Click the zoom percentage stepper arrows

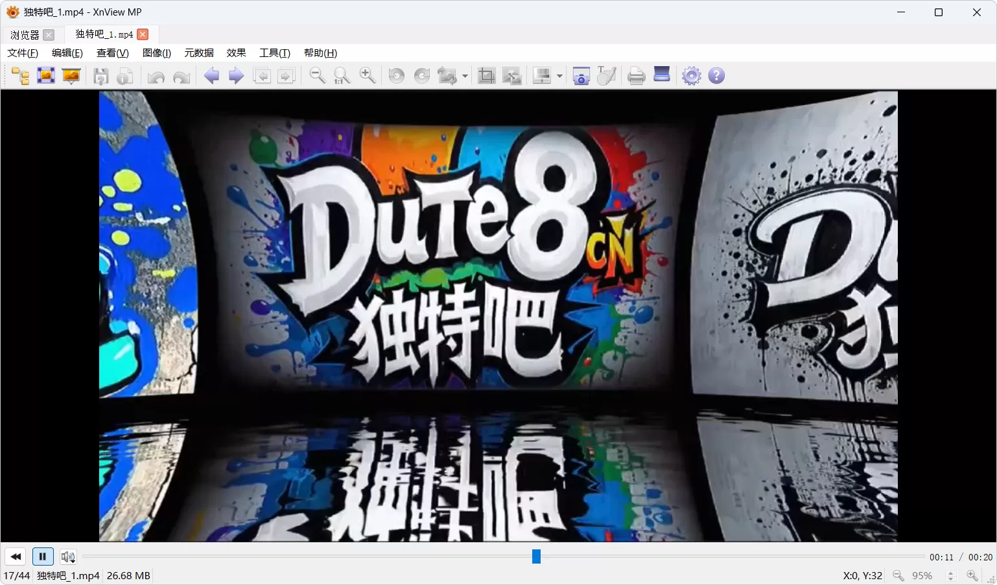[950, 575]
